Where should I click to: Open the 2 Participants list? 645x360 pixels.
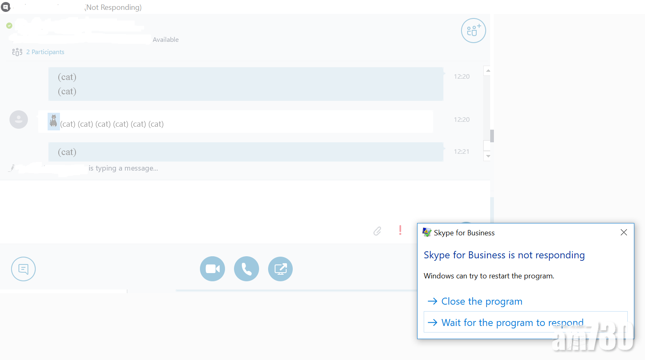click(x=45, y=52)
